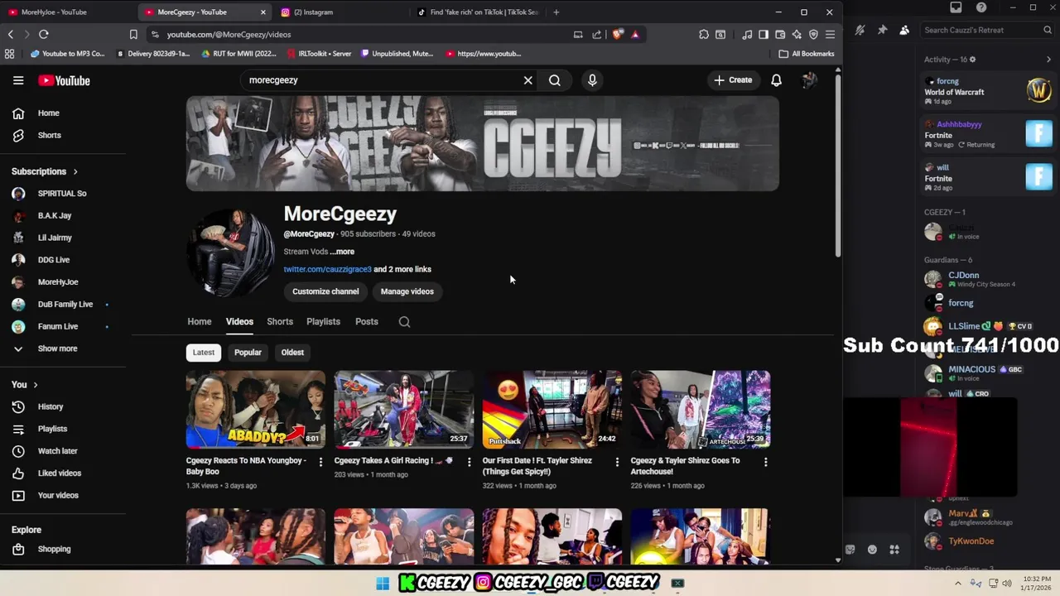Image resolution: width=1060 pixels, height=596 pixels.
Task: Expand the Subscriptions section
Action: click(x=45, y=171)
